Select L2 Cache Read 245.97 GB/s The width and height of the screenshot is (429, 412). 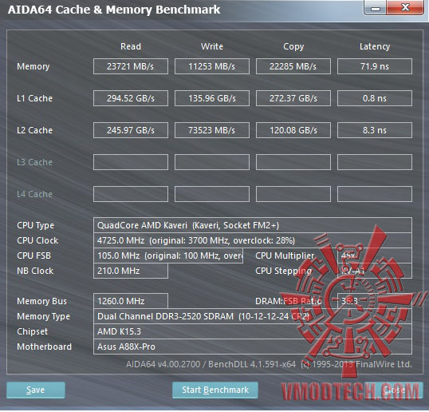[131, 130]
